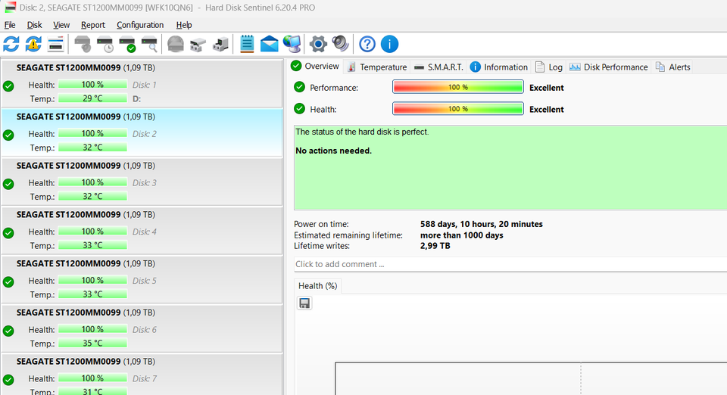Viewport: 727px width, 395px height.
Task: Switch to the Temperature tab
Action: click(x=377, y=67)
